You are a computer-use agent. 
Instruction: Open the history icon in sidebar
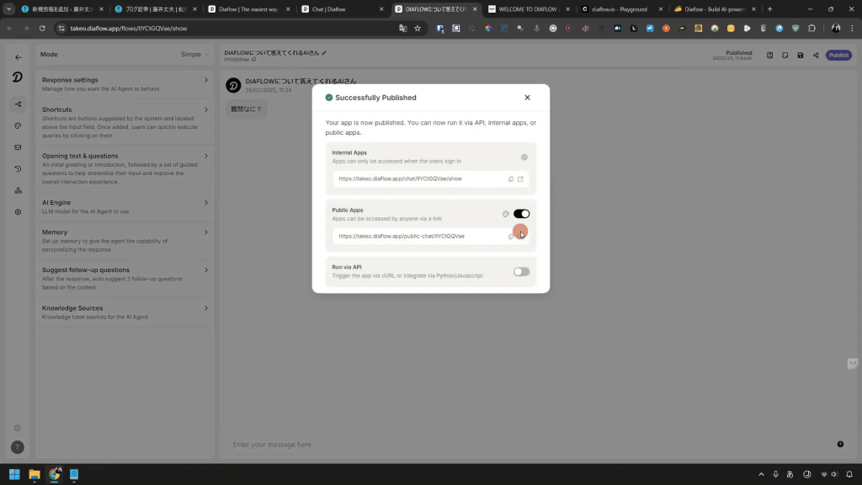click(19, 168)
